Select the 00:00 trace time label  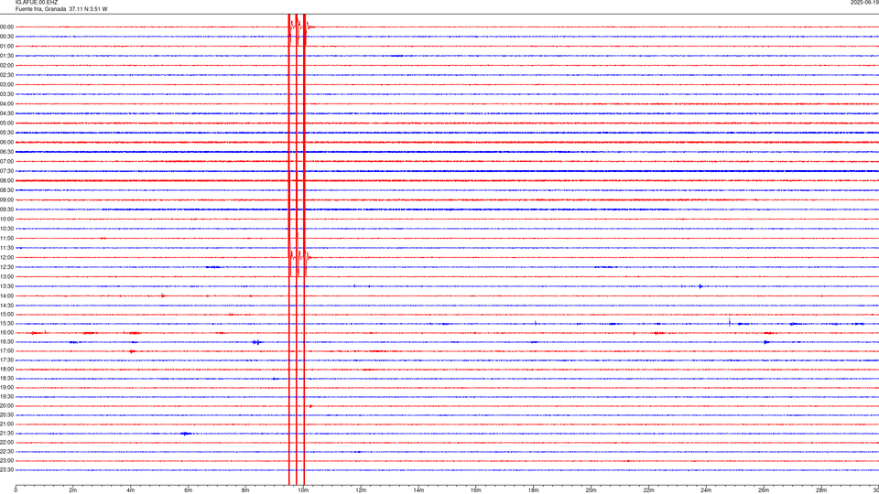click(x=6, y=27)
